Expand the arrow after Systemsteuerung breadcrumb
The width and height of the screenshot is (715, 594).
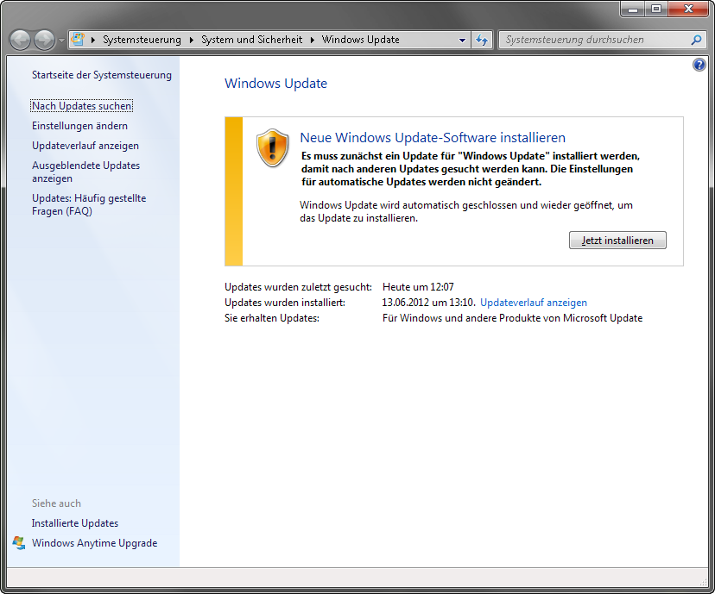click(192, 40)
